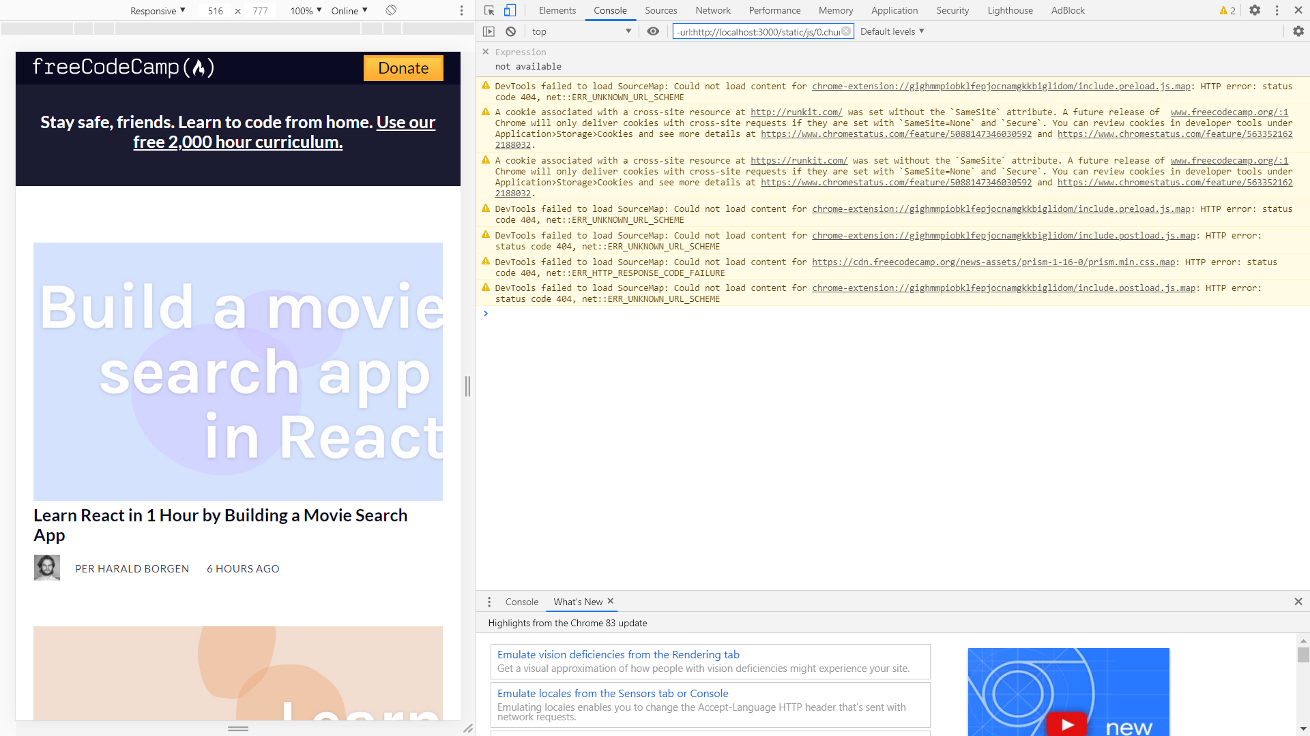The width and height of the screenshot is (1310, 736).
Task: Open the free 2,000 hour curriculum link
Action: click(x=237, y=141)
